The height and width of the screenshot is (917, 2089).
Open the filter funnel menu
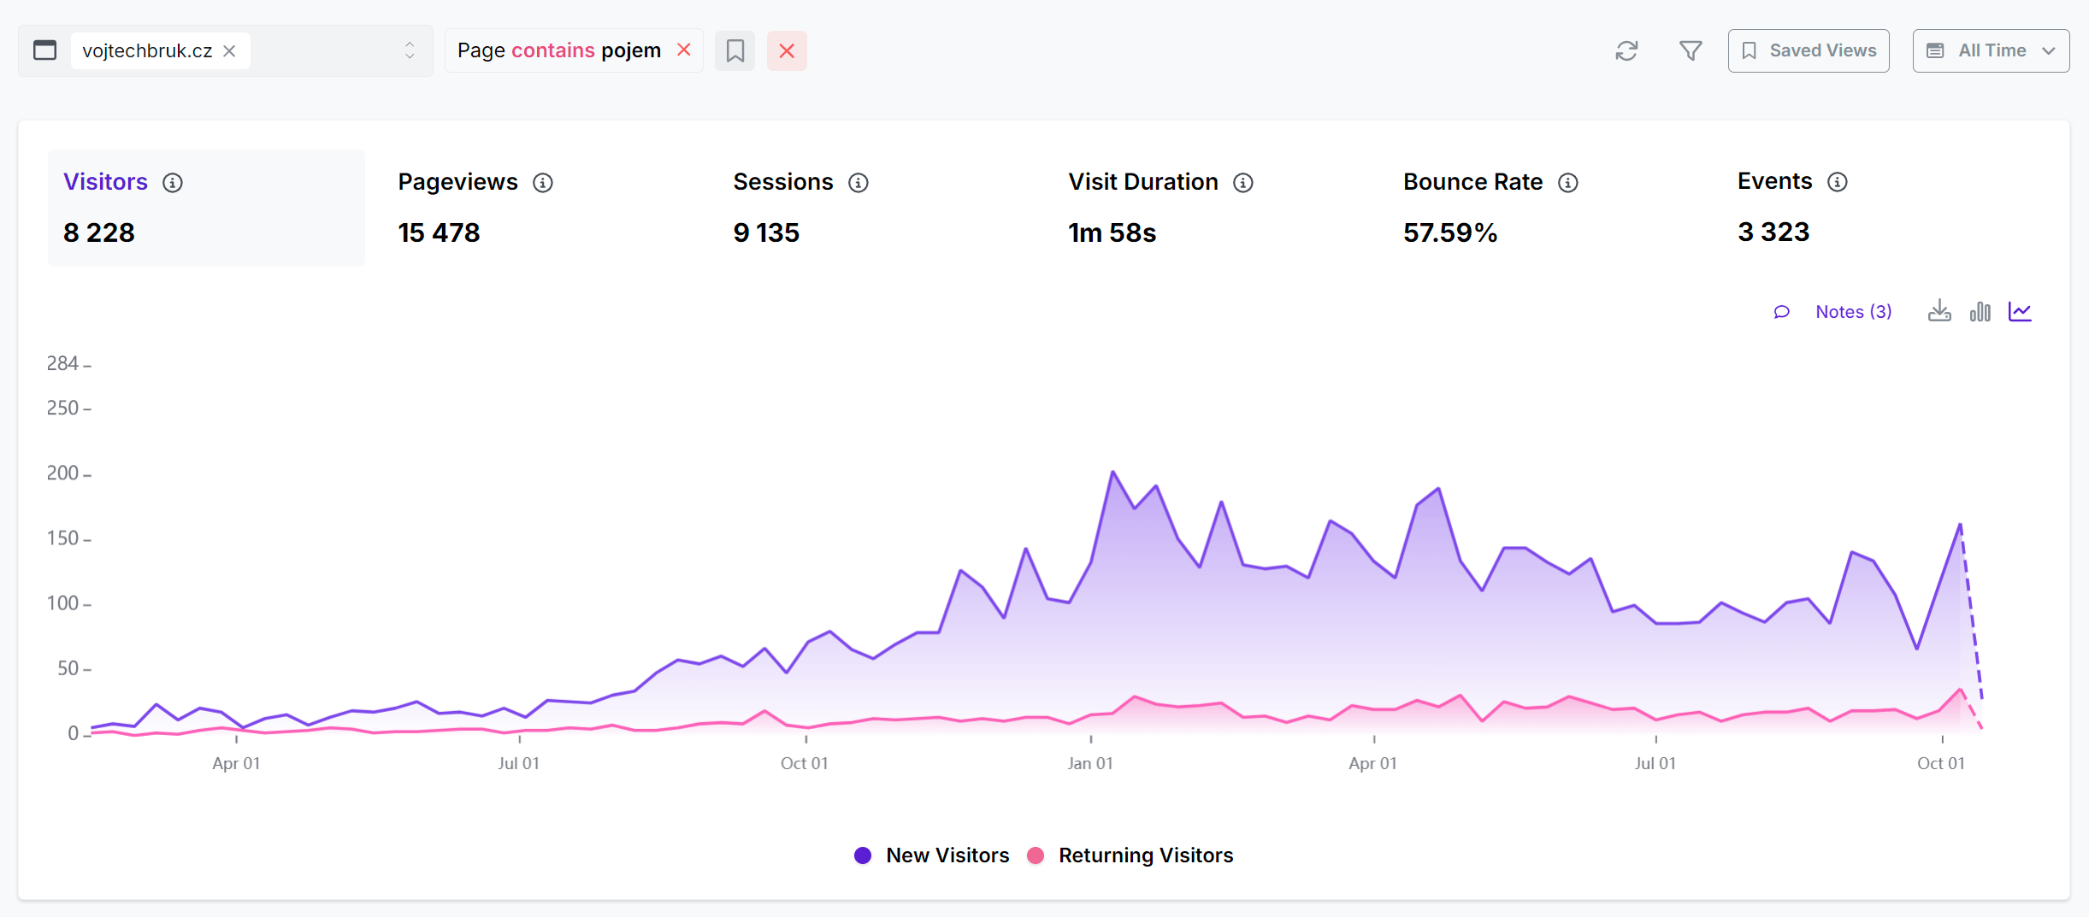(x=1691, y=51)
